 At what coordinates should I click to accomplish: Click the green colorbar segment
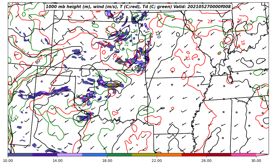click(x=119, y=155)
